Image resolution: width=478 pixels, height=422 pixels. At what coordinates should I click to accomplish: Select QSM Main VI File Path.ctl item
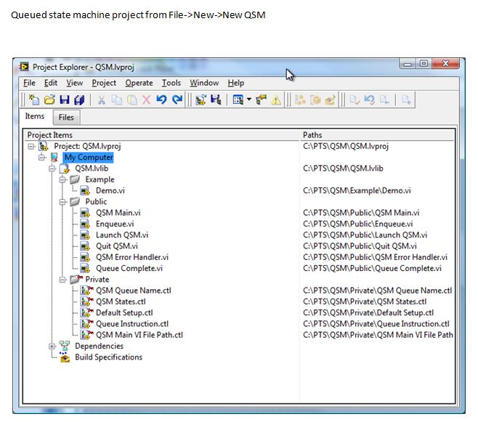pos(139,335)
